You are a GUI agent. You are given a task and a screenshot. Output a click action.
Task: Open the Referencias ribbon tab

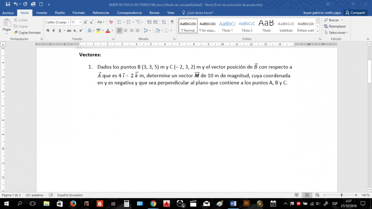(x=101, y=13)
